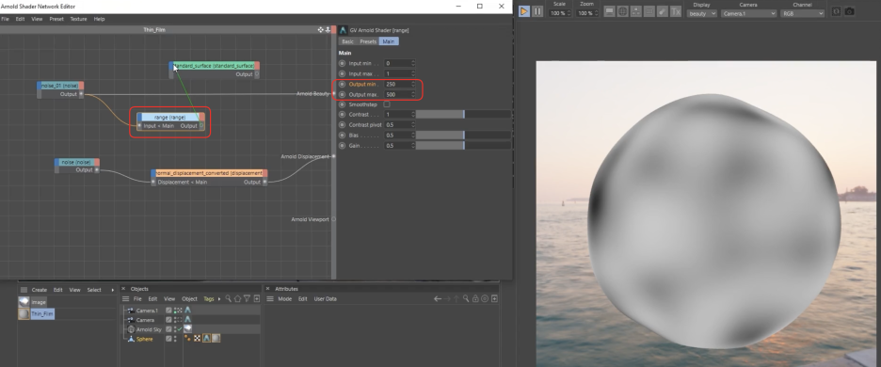Image resolution: width=881 pixels, height=367 pixels.
Task: Switch to the Presets tab
Action: point(368,41)
